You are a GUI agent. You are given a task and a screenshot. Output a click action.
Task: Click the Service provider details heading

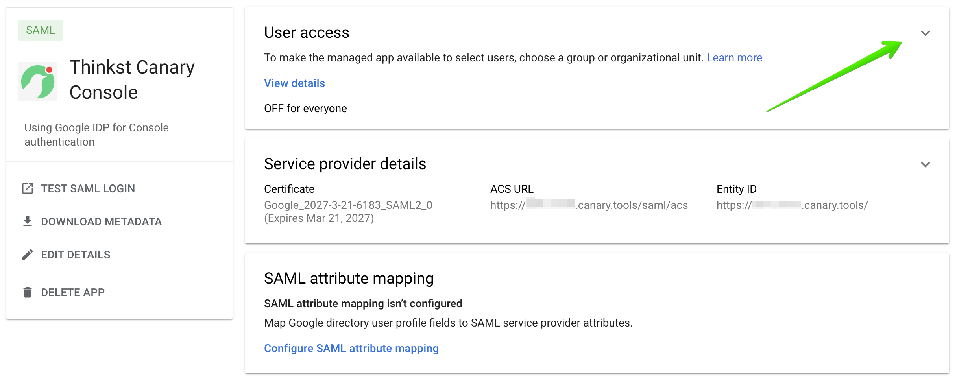click(345, 164)
